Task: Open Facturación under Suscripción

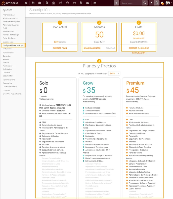Action: click(7, 49)
